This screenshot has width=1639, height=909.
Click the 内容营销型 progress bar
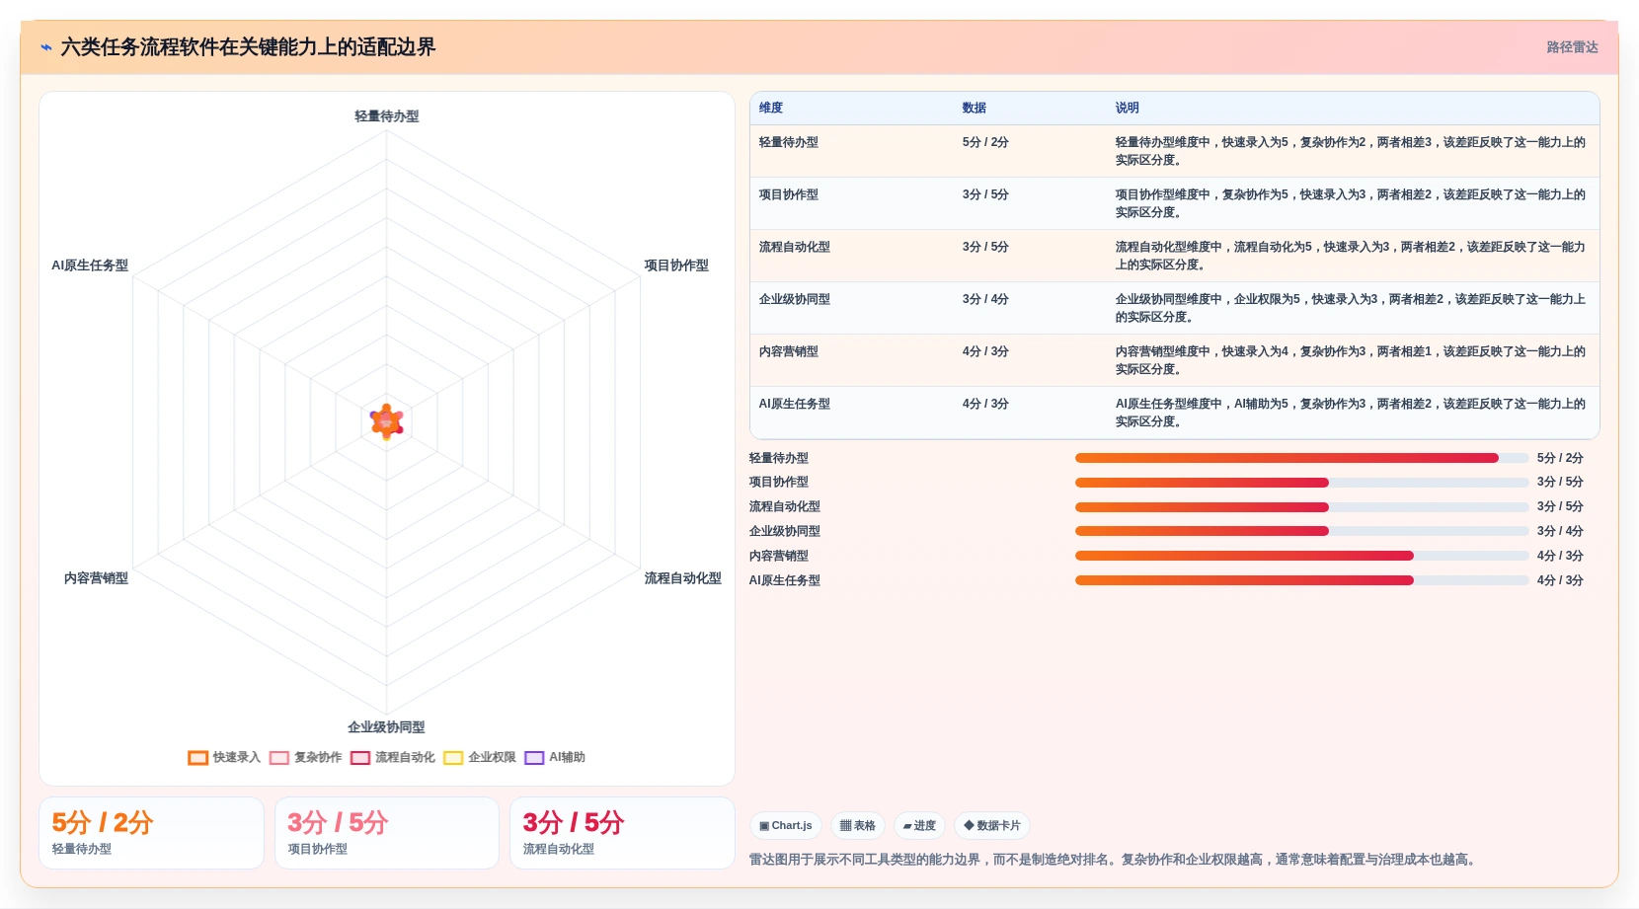click(x=1301, y=556)
